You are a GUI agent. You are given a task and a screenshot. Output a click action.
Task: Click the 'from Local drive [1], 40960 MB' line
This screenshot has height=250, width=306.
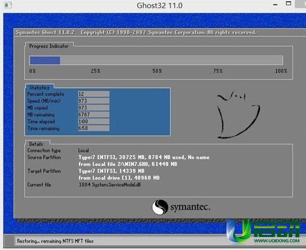coord(119,178)
